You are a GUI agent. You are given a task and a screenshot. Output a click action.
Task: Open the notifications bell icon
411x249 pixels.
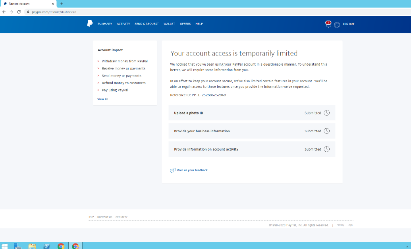point(328,24)
